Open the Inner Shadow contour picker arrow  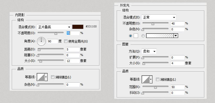[x=46, y=77]
